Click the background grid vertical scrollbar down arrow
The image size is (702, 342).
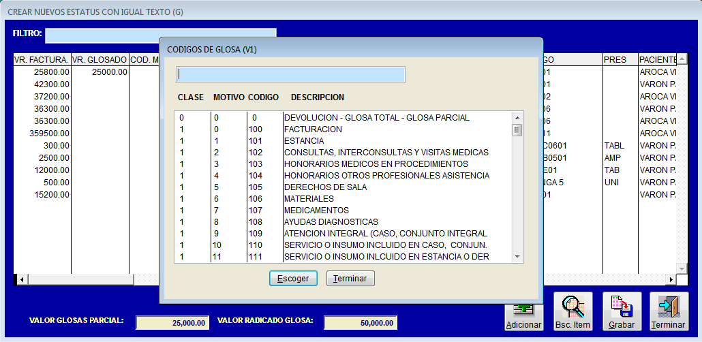click(682, 268)
